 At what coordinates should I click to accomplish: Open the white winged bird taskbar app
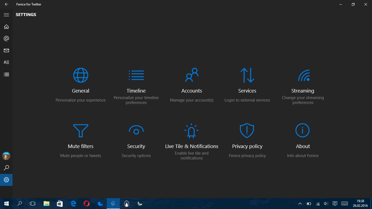coord(140,204)
